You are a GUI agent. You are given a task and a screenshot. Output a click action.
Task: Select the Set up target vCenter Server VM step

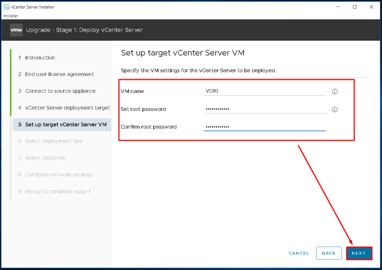[64, 124]
